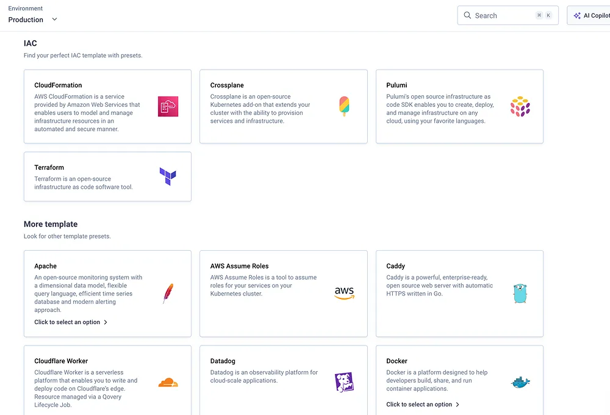This screenshot has height=415, width=610.
Task: Select the Terraform card title
Action: [49, 167]
